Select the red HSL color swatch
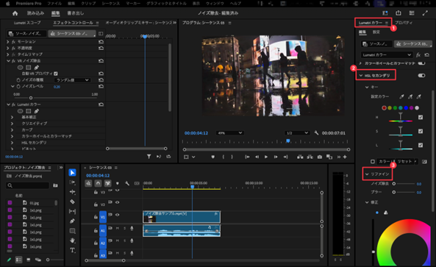 pyautogui.click(x=384, y=108)
